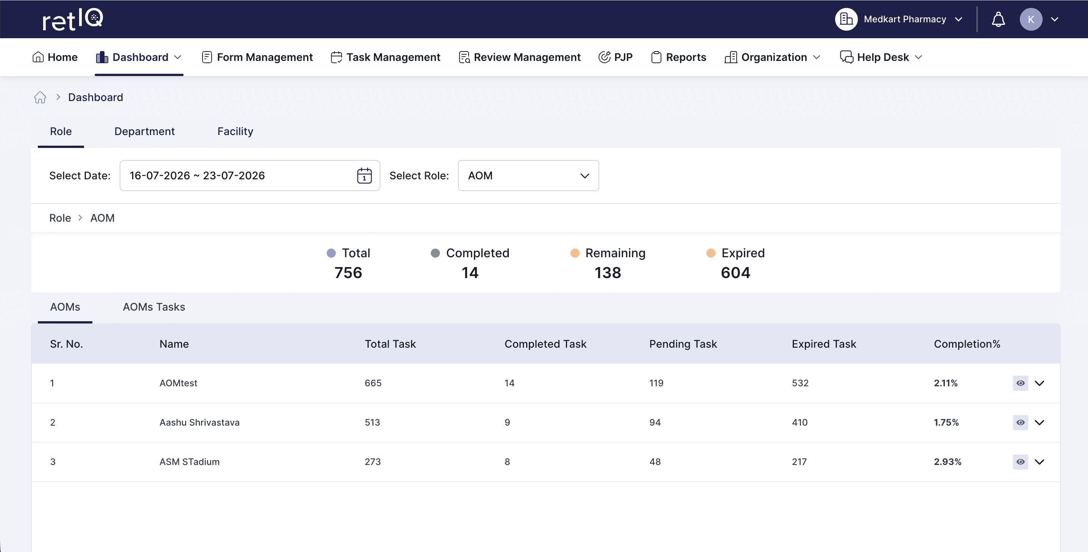
Task: Switch to the Department tab
Action: 145,131
